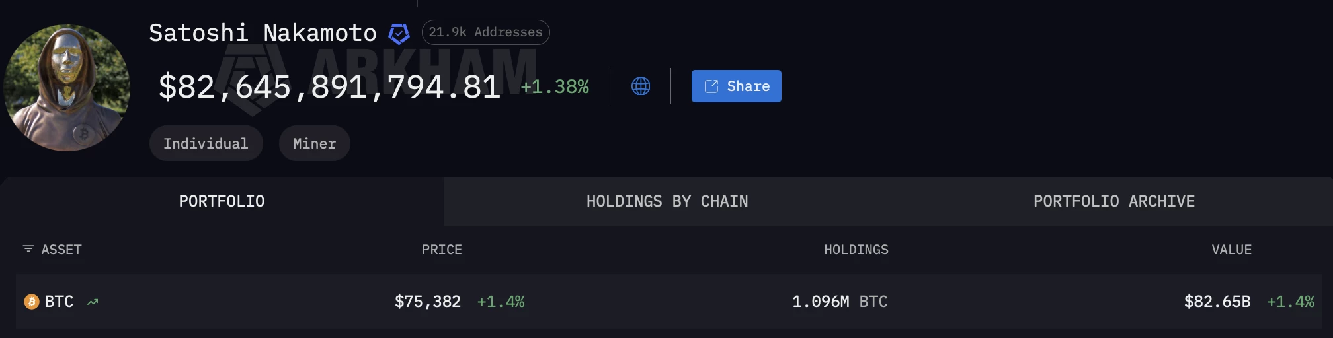Select the Individual tag
Image resolution: width=1333 pixels, height=338 pixels.
tap(206, 143)
